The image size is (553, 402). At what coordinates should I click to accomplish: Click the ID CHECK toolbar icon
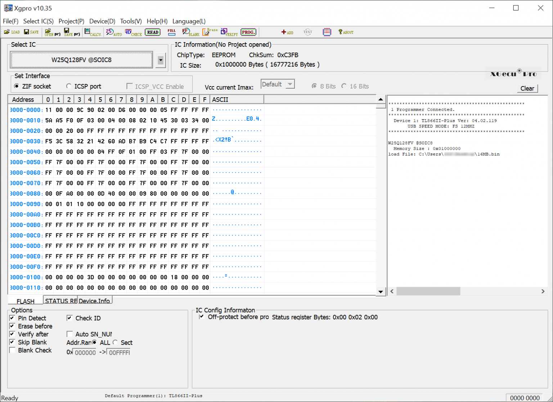point(133,32)
